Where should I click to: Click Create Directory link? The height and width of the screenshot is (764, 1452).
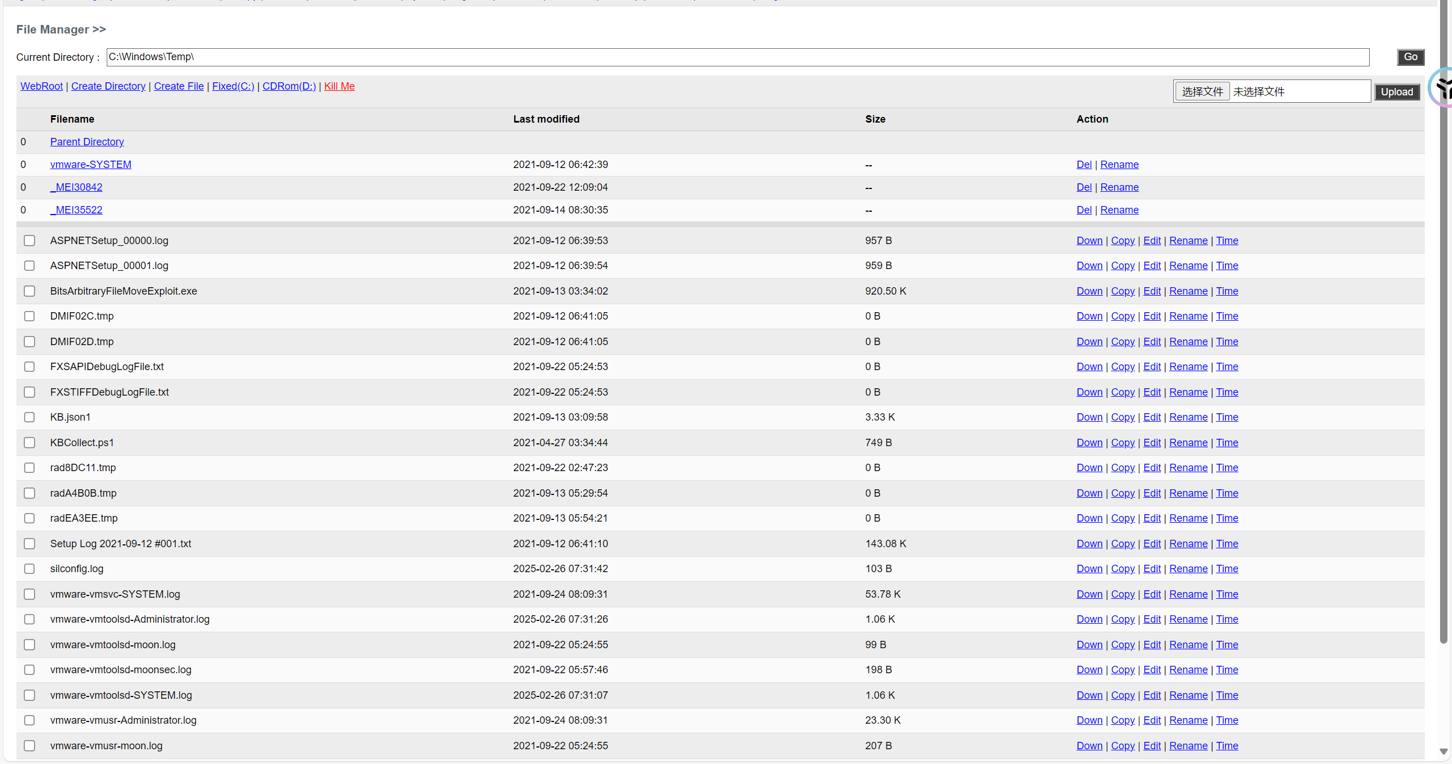point(108,86)
